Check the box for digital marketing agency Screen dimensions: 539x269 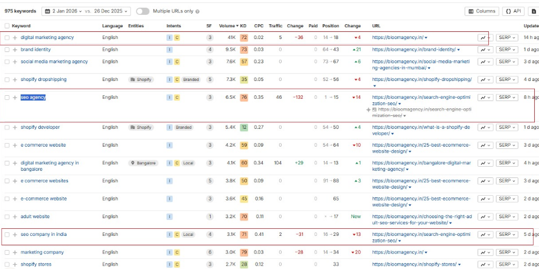coord(7,38)
